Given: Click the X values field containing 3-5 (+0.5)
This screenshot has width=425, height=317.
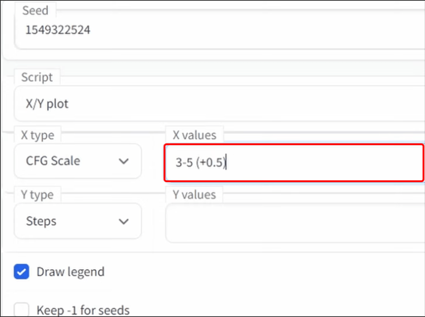Looking at the screenshot, I should 293,163.
